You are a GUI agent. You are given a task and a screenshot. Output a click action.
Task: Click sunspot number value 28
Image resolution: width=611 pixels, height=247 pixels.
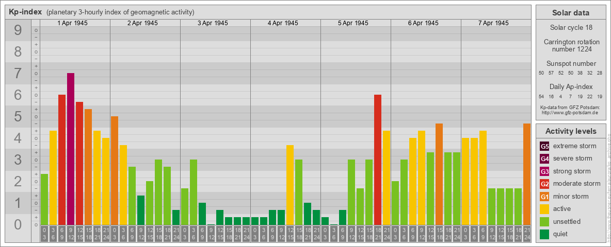(600, 73)
